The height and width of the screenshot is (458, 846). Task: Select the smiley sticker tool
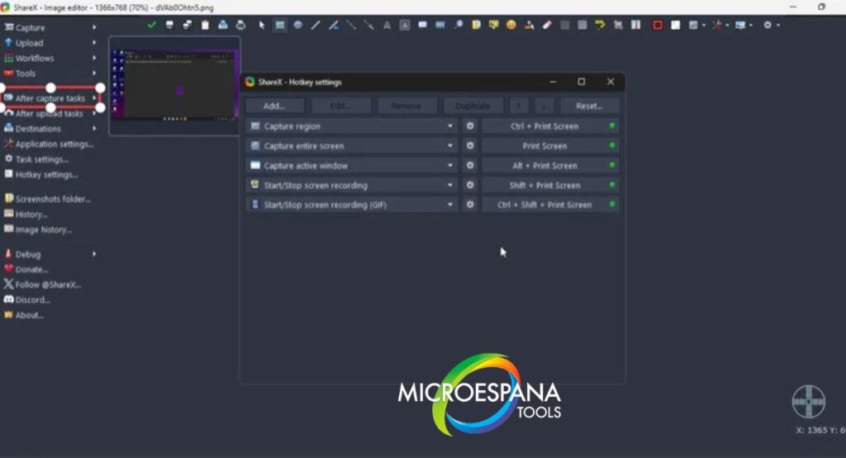[x=511, y=25]
